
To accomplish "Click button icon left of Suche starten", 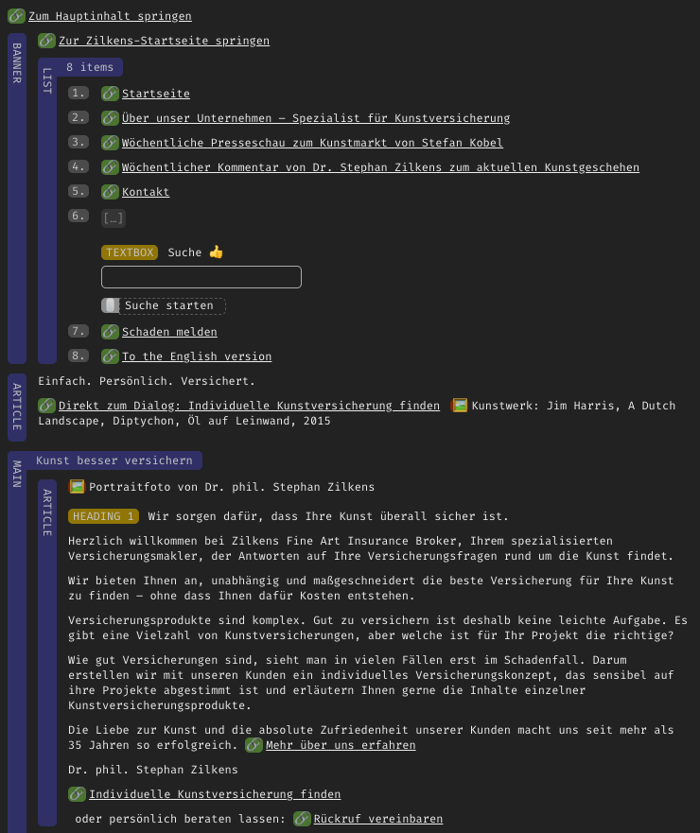I will tap(111, 305).
